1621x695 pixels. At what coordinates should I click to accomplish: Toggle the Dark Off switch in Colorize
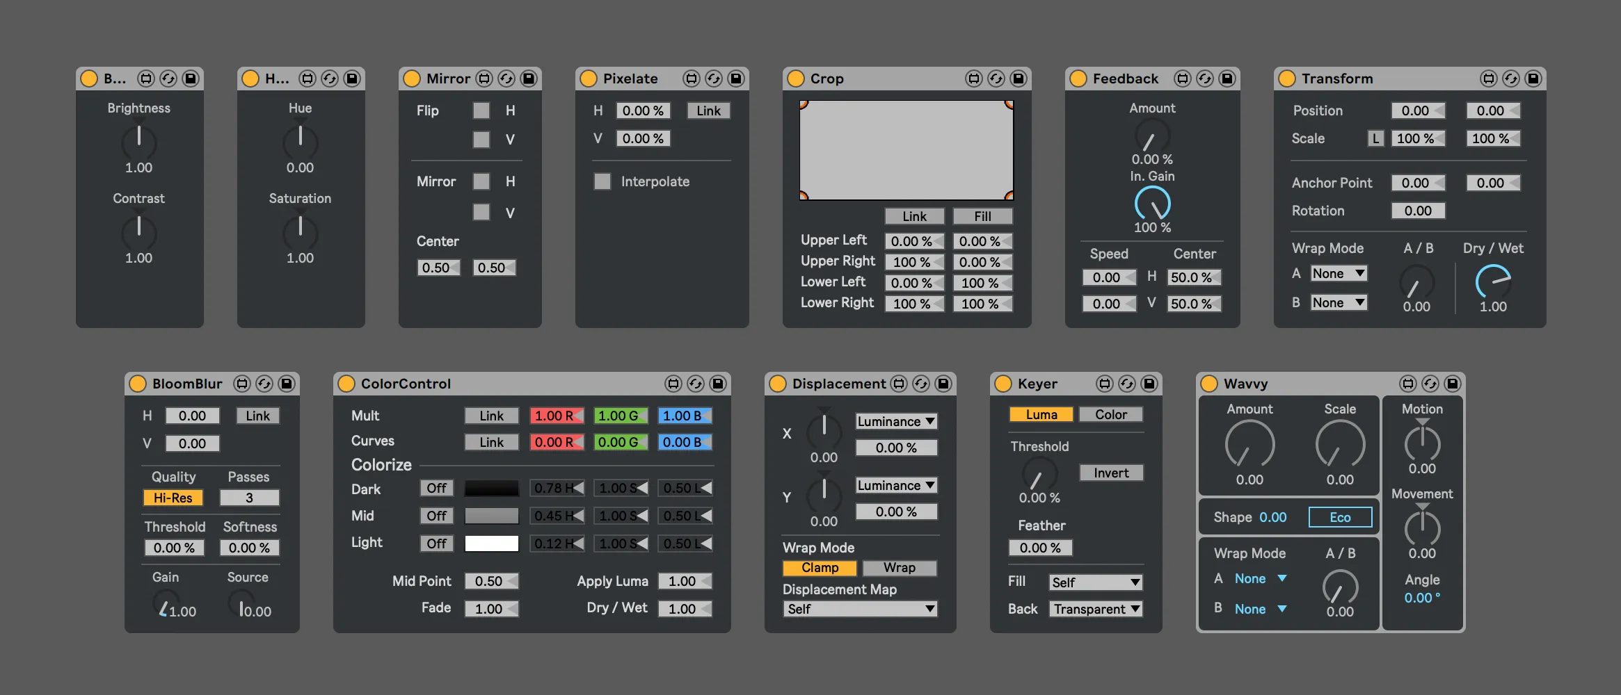436,488
